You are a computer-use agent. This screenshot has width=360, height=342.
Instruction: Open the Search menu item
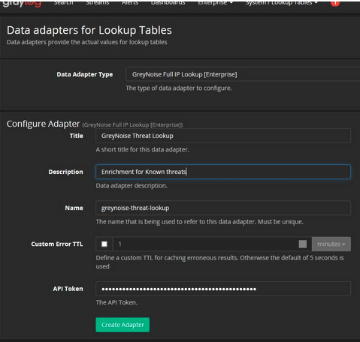point(64,2)
